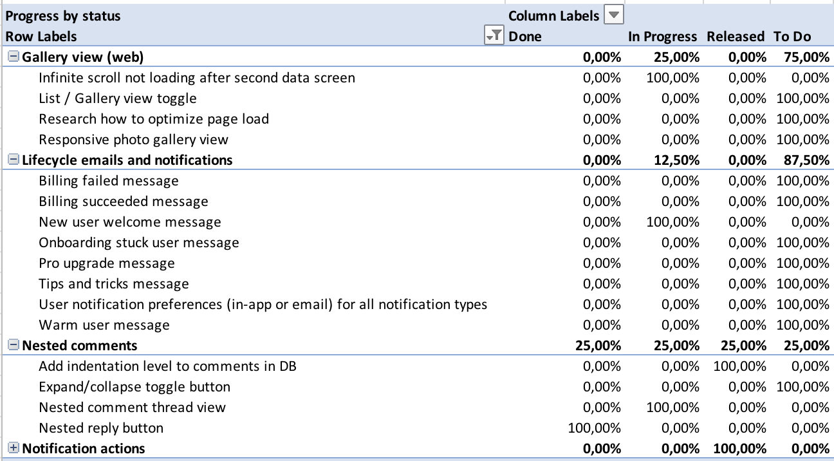Select Nested reply button row label
834x461 pixels.
tap(101, 428)
